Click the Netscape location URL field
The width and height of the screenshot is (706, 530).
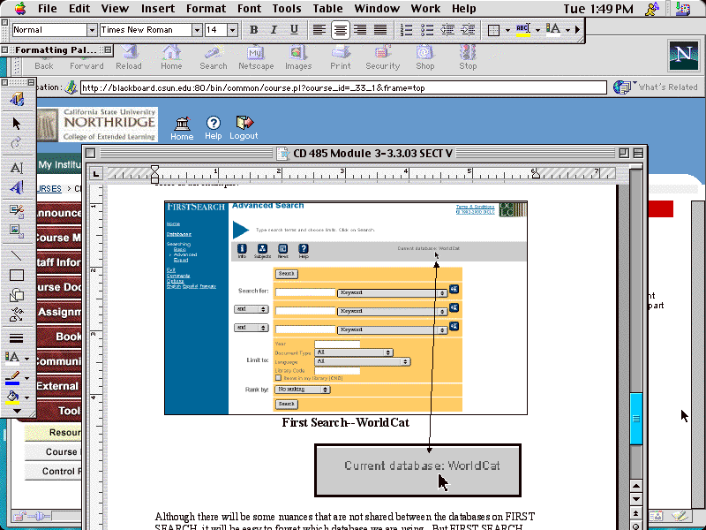pos(343,87)
